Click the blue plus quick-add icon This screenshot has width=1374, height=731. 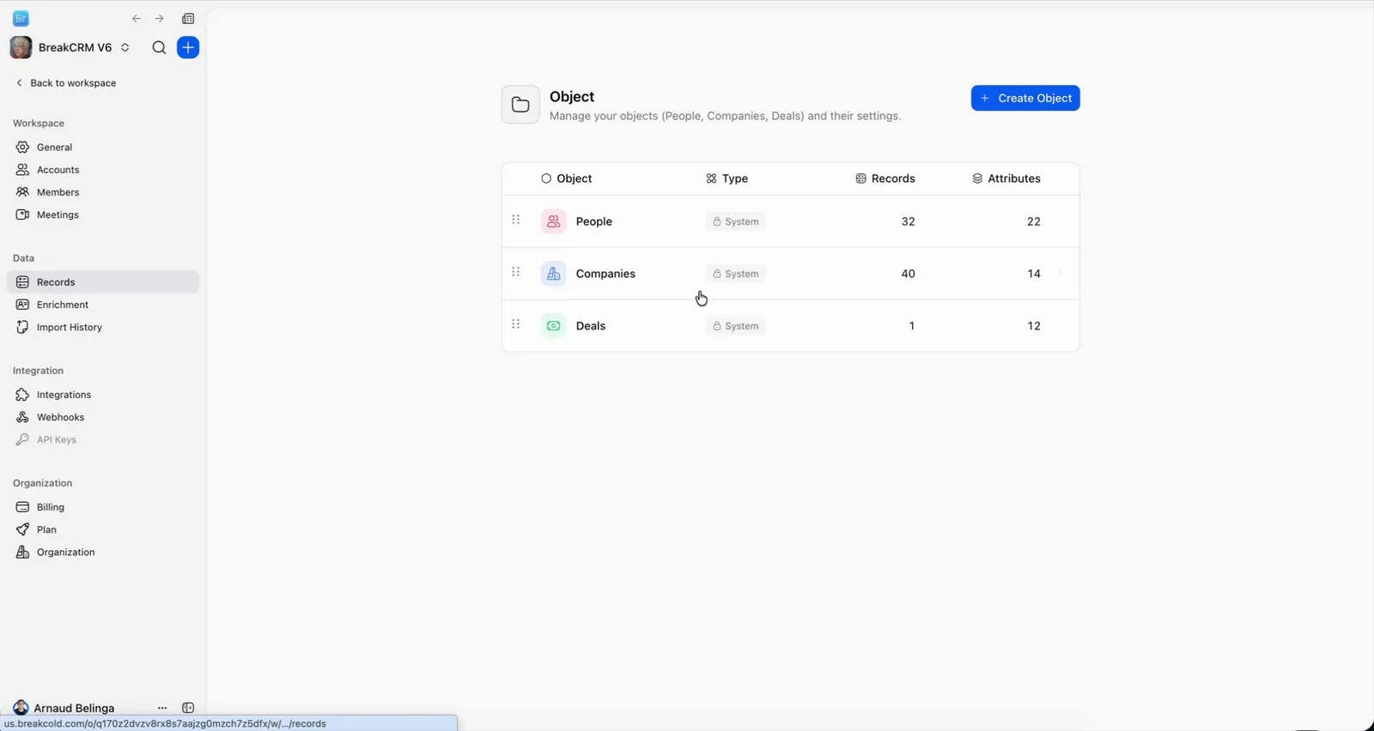(188, 48)
